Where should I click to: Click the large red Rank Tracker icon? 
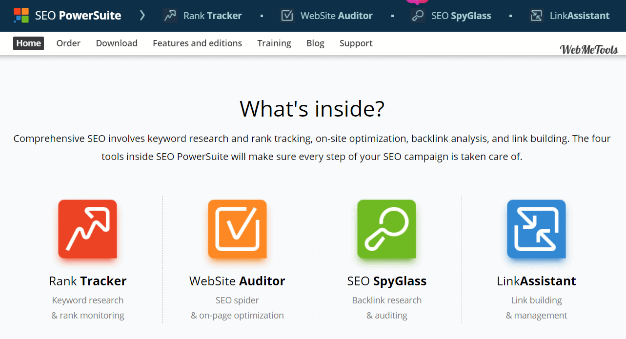(x=88, y=229)
